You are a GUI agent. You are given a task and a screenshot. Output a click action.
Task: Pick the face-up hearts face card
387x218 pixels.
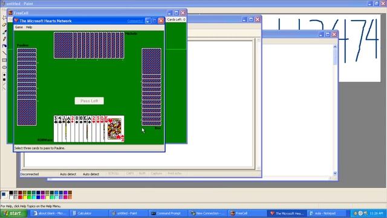114,129
